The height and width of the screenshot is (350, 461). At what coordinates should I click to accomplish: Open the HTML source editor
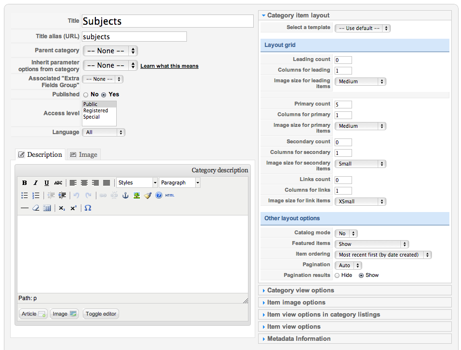pyautogui.click(x=169, y=196)
